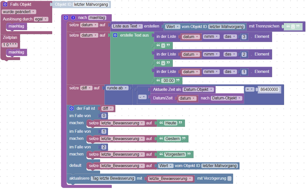The image size is (308, 189).
Task: Open Wert dropdown in the Liste aus Text row
Action: coord(173,27)
